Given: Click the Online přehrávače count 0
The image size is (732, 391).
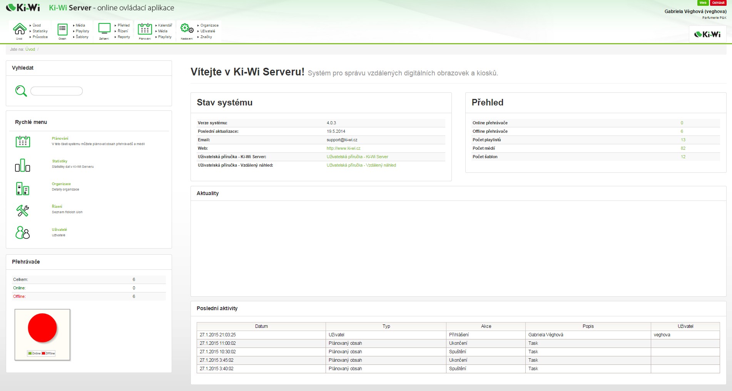Looking at the screenshot, I should [682, 123].
